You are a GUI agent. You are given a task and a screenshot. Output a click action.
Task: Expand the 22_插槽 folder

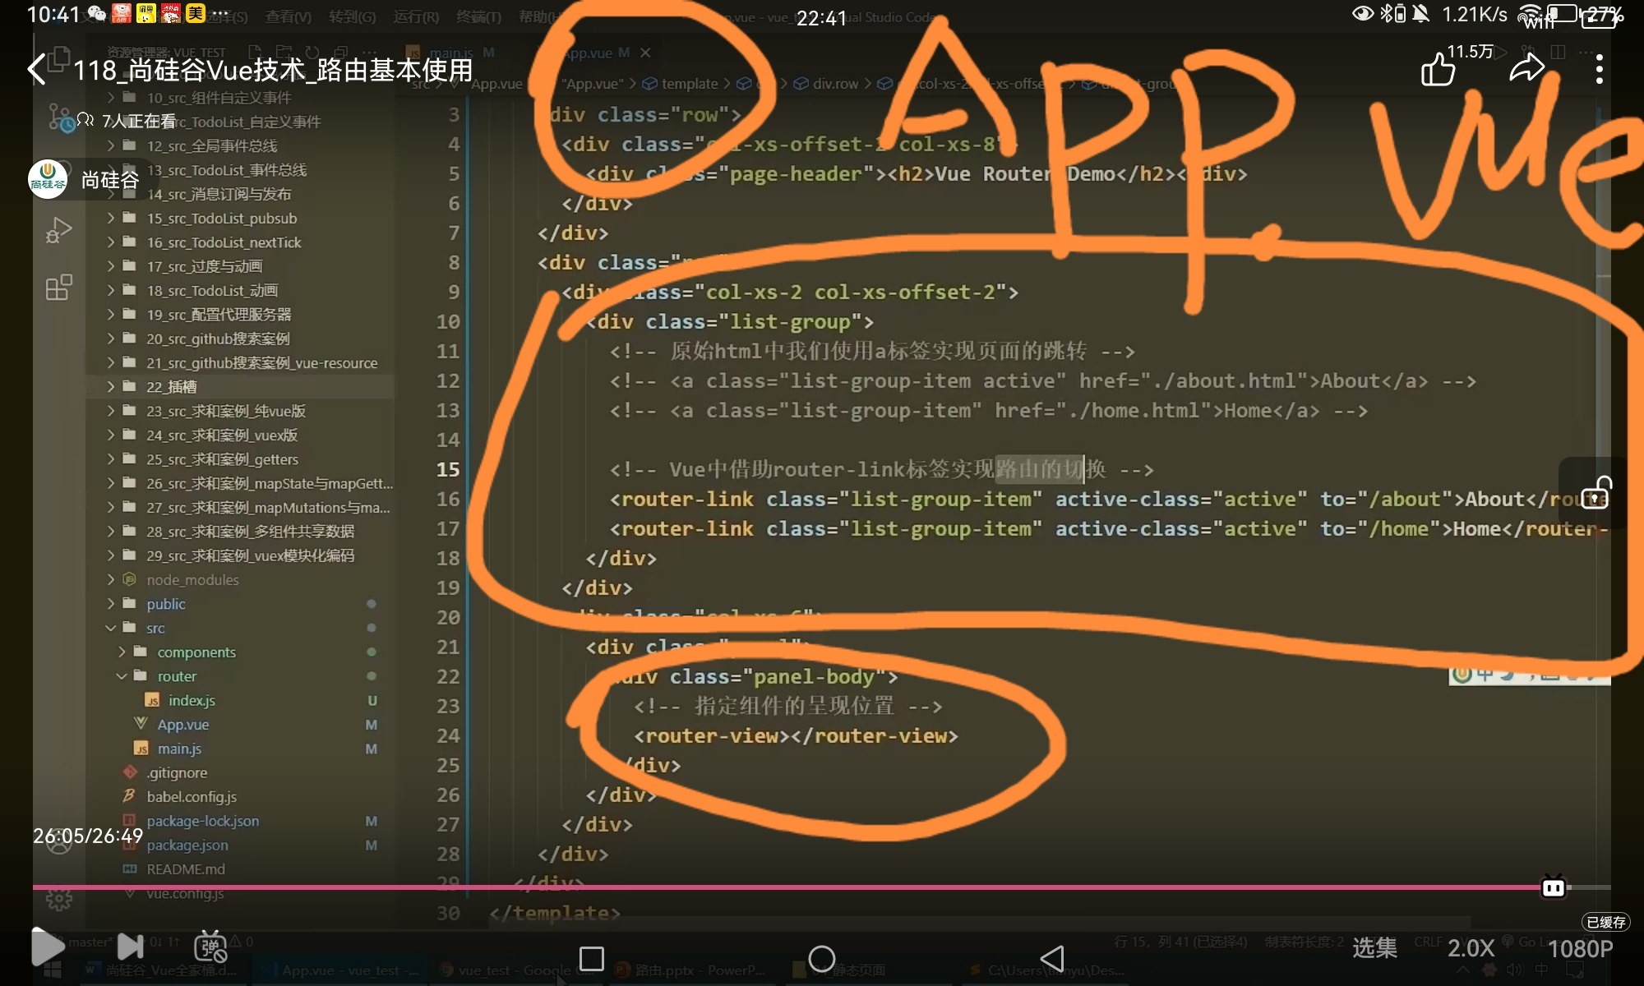171,387
